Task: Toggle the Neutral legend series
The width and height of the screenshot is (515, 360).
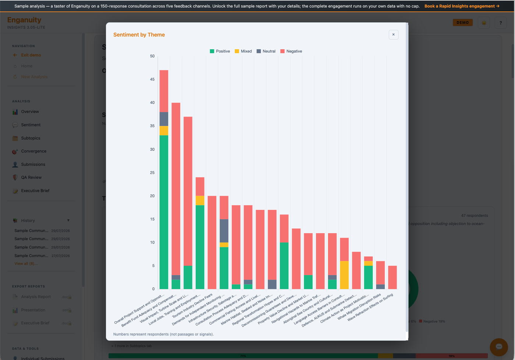Action: coord(266,51)
